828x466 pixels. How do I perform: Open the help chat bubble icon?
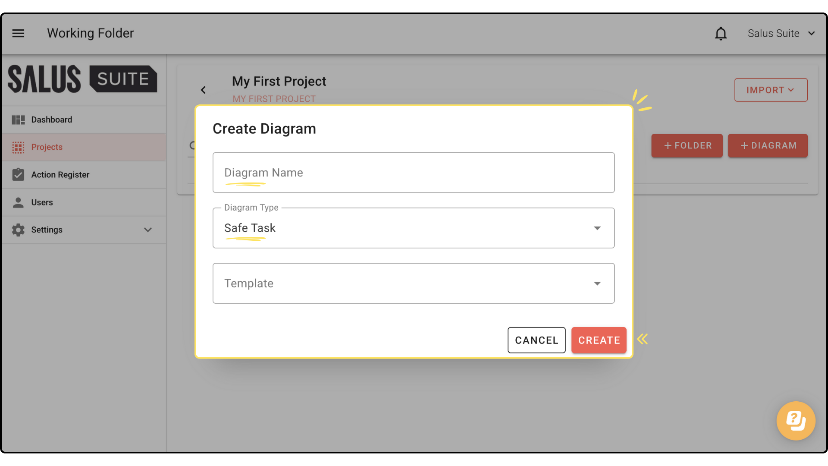tap(796, 421)
